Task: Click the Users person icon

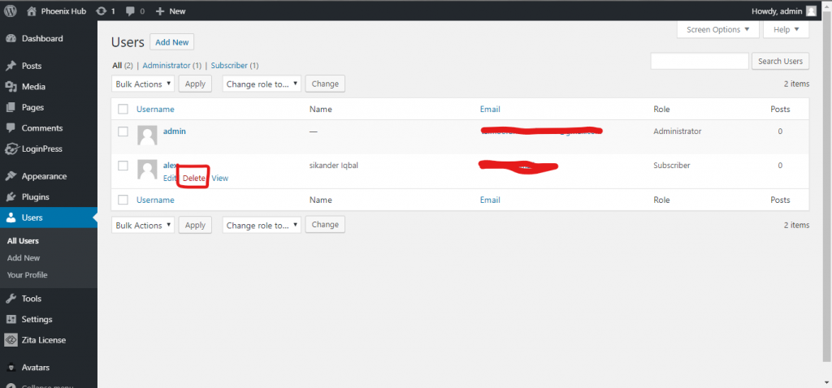Action: [x=11, y=218]
